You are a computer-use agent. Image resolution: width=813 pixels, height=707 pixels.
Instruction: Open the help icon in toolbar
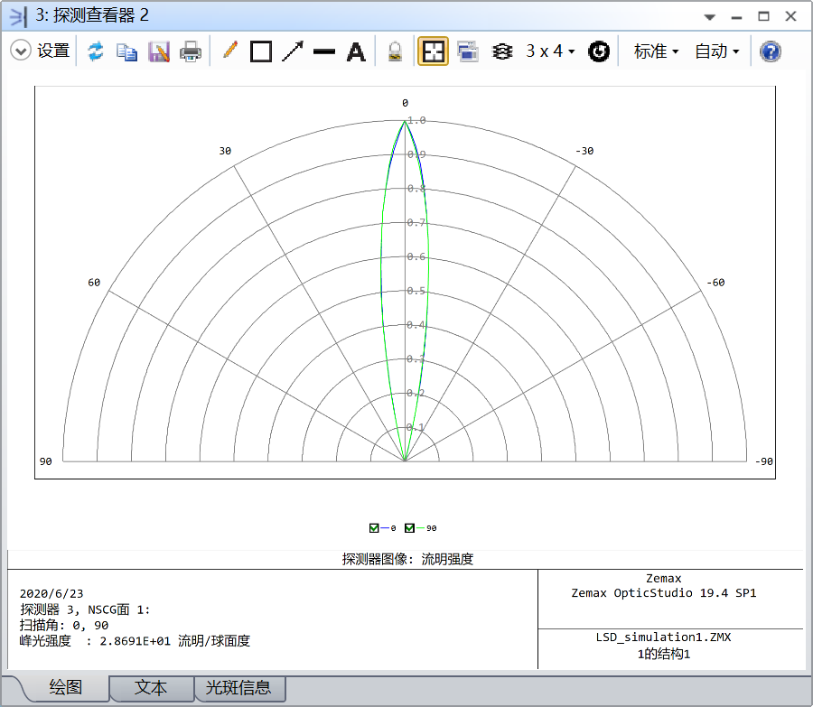click(770, 51)
